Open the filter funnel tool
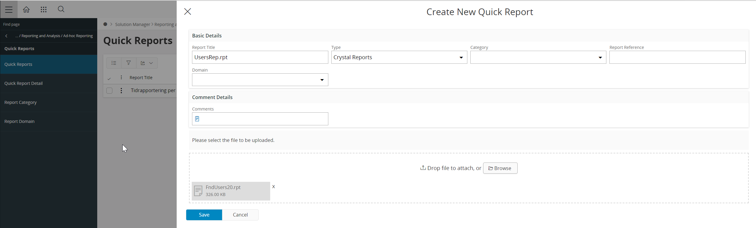Viewport: 756px width, 228px height. tap(129, 63)
